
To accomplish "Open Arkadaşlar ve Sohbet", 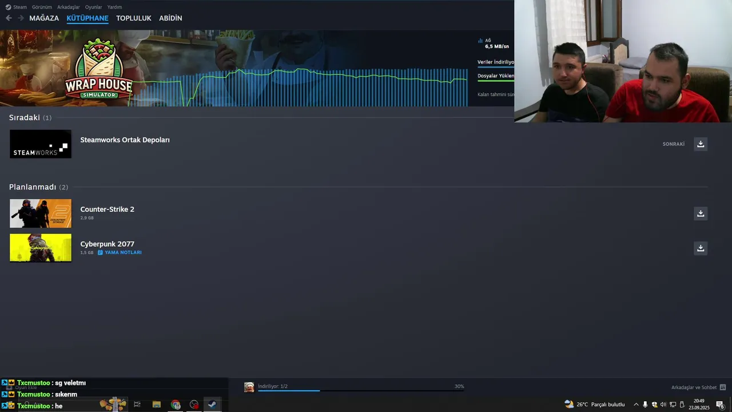I will pos(694,387).
